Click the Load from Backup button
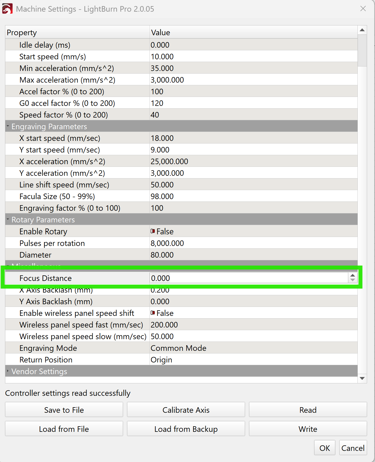This screenshot has height=462, width=375. pyautogui.click(x=186, y=429)
